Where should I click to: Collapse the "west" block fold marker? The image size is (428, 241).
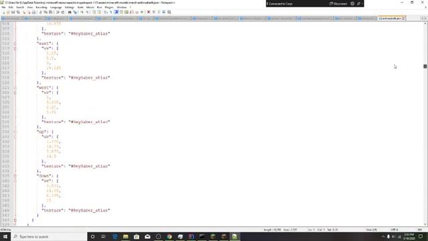tap(15, 88)
